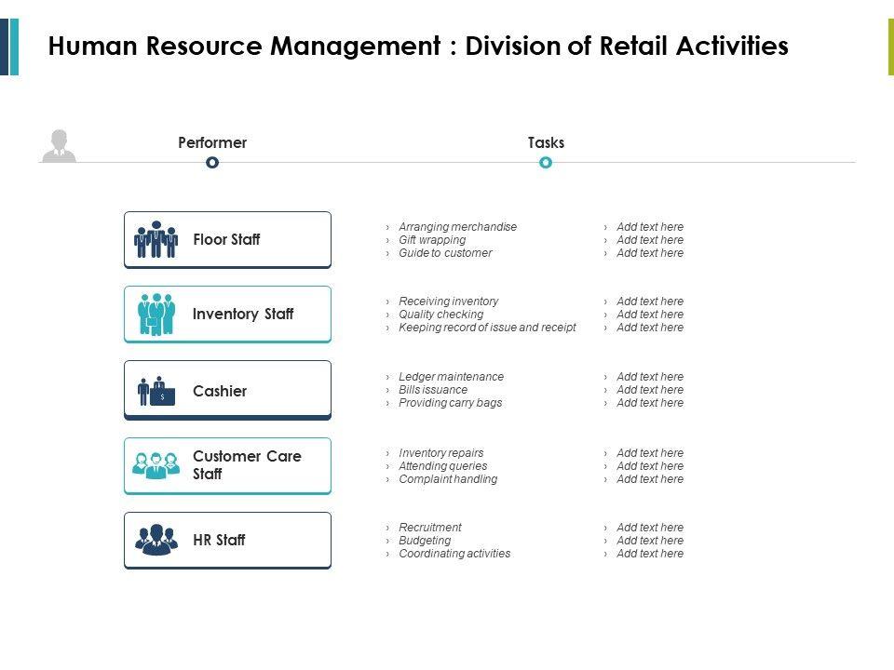Click the text Complaint handling
Image resolution: width=894 pixels, height=670 pixels.
pyautogui.click(x=448, y=479)
